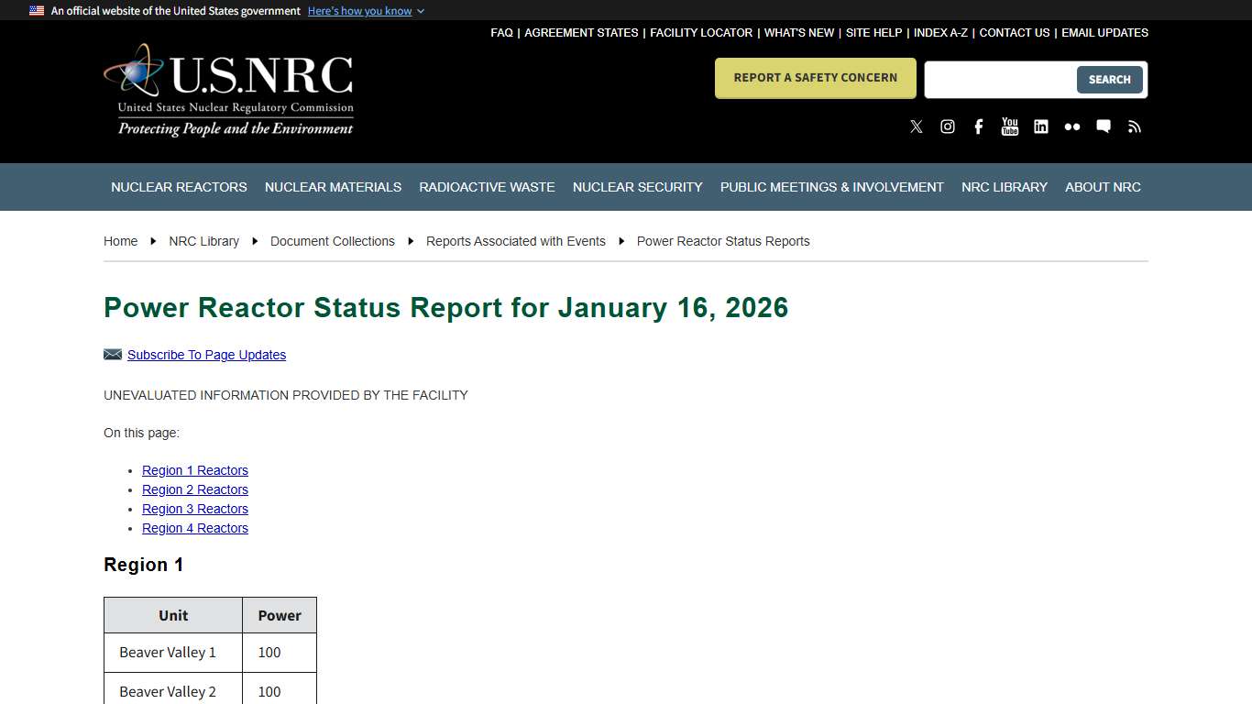This screenshot has height=704, width=1252.
Task: Open the Facebook icon
Action: pyautogui.click(x=978, y=126)
